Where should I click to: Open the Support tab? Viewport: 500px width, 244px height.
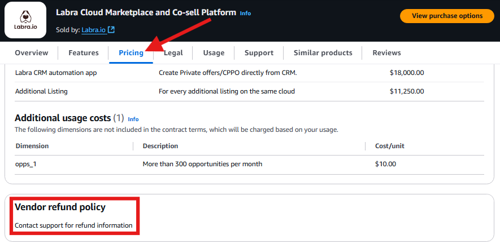pyautogui.click(x=259, y=53)
